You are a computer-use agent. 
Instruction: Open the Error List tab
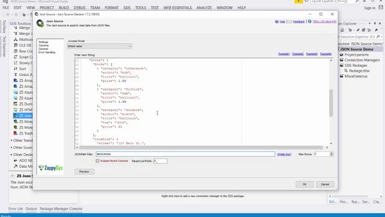[x=16, y=209]
